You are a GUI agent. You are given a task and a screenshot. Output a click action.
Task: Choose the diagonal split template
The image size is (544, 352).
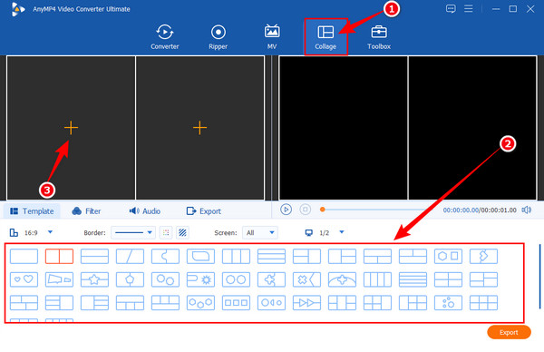pos(130,256)
